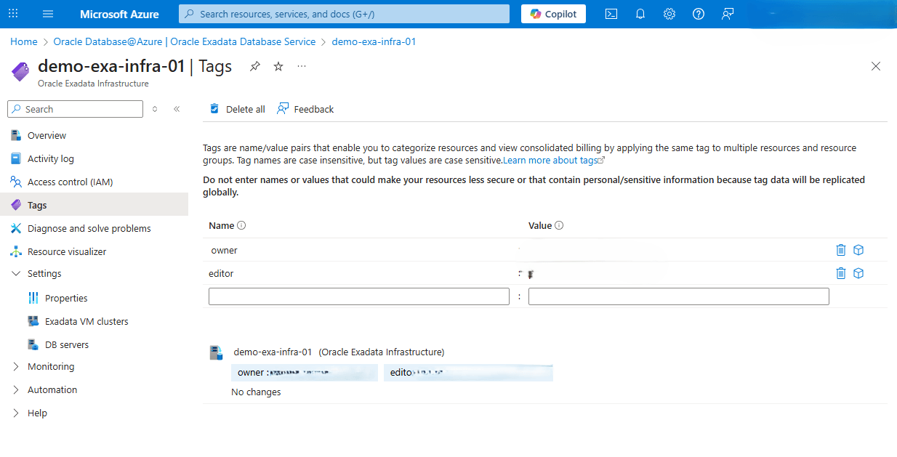Click demo-exa-infra-01 in the tag summary
897x457 pixels.
point(273,352)
